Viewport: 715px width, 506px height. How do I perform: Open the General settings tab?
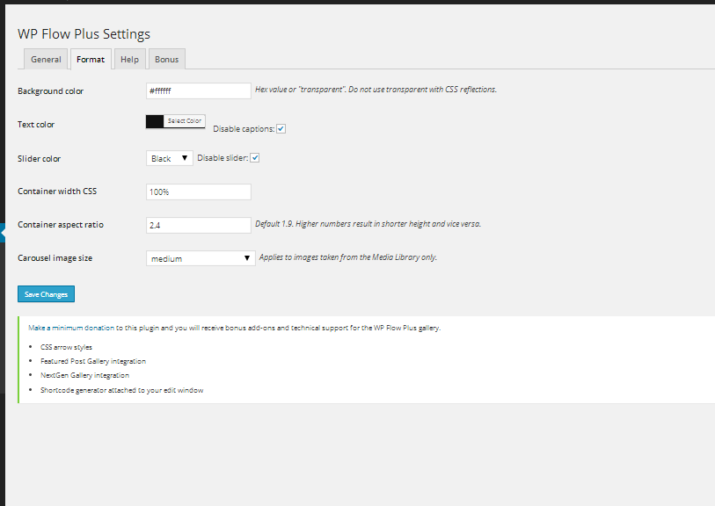coord(46,59)
